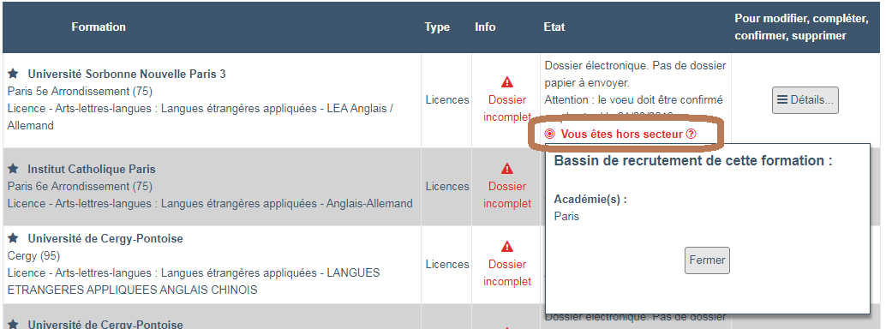Image resolution: width=886 pixels, height=329 pixels.
Task: Click the question mark help icon after secteur
Action: click(691, 134)
